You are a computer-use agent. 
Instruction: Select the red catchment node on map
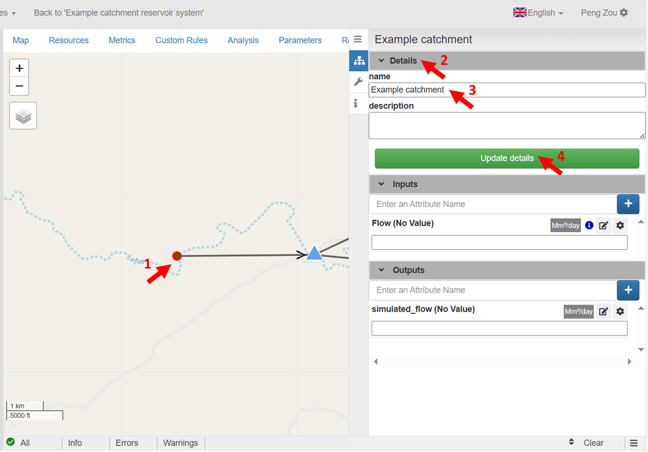[x=177, y=256]
